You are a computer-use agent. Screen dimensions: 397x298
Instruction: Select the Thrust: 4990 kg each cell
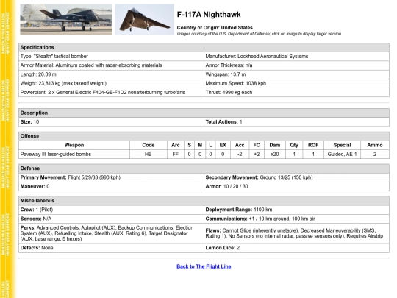296,93
